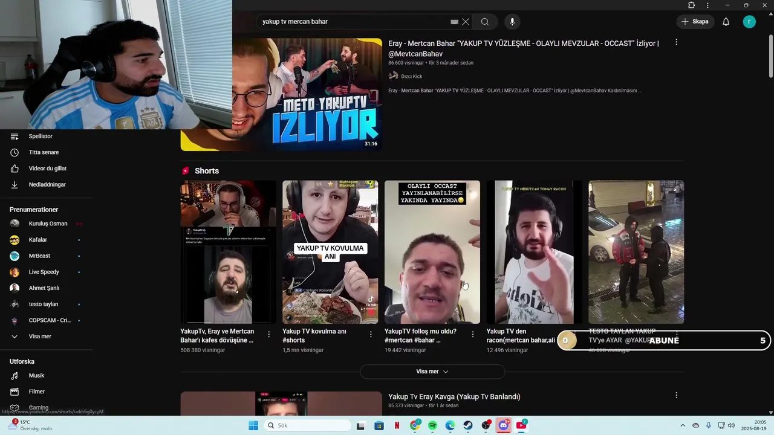
Task: Open the YAKUP TV KOVULMA ANI short thumbnail
Action: 330,252
